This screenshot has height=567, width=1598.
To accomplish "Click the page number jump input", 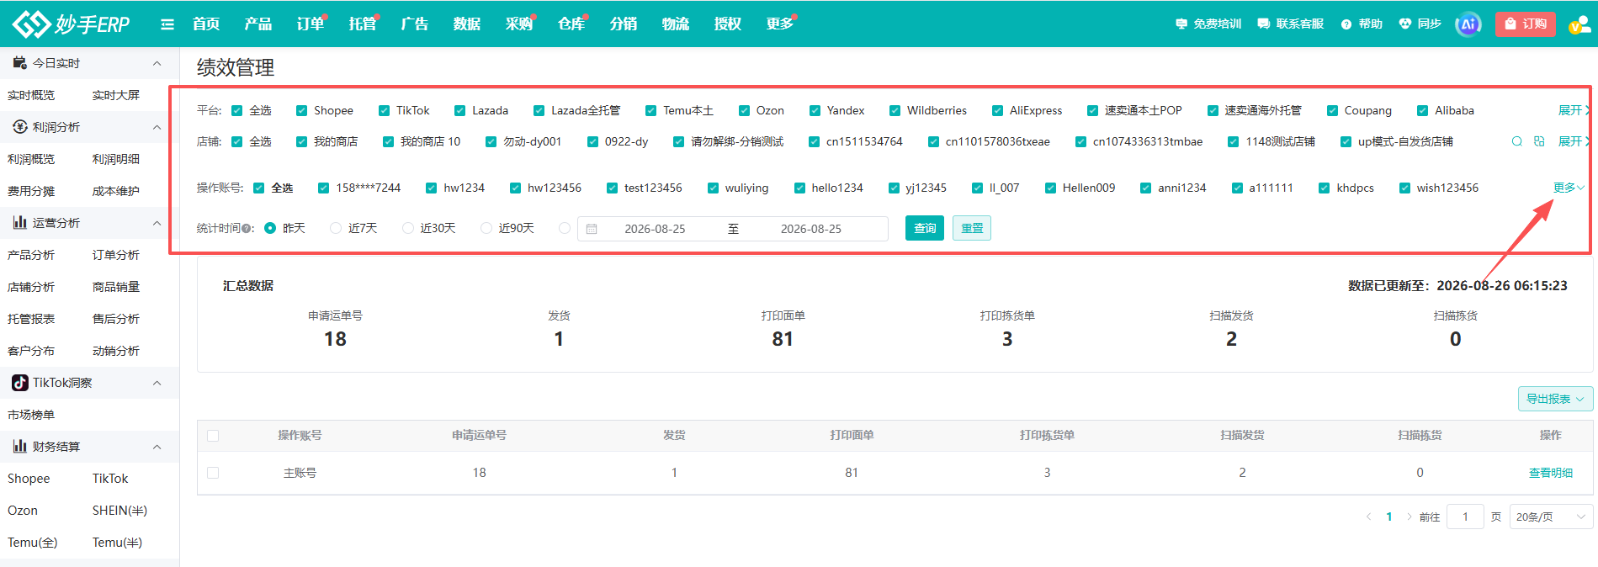I will coord(1465,517).
